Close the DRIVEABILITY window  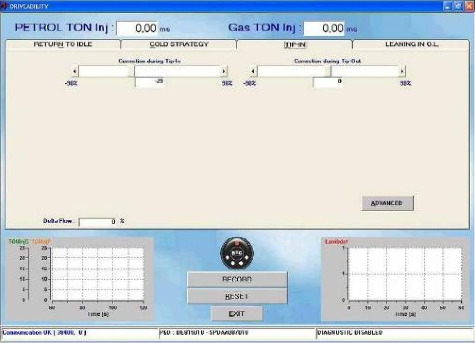(x=469, y=6)
